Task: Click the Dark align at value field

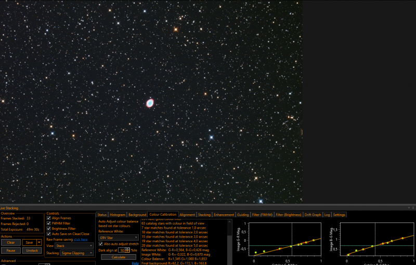Action: (122, 250)
